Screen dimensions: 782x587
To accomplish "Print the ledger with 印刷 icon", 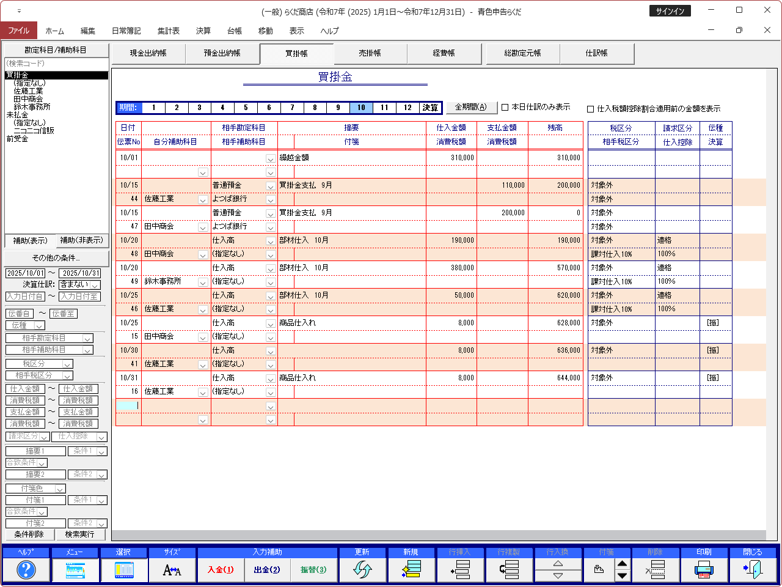I will (704, 570).
